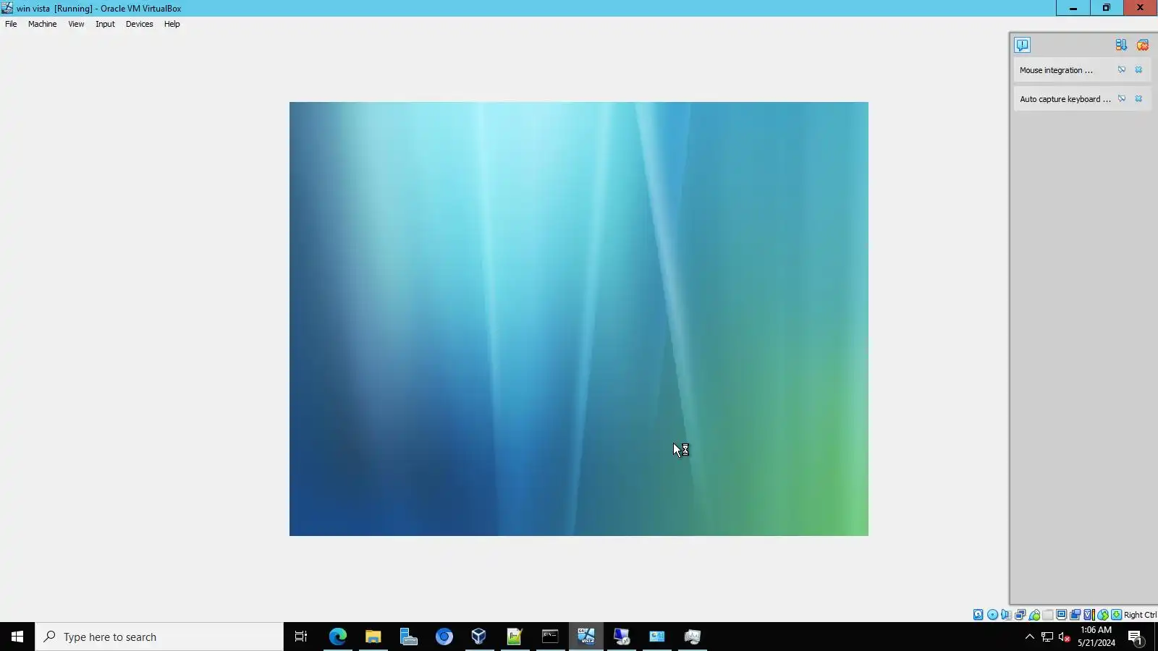Click the muted volume tray icon
This screenshot has height=651, width=1158.
[1064, 637]
